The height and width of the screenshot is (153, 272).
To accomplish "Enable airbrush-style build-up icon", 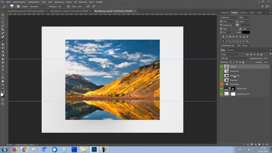I will point(88,6).
